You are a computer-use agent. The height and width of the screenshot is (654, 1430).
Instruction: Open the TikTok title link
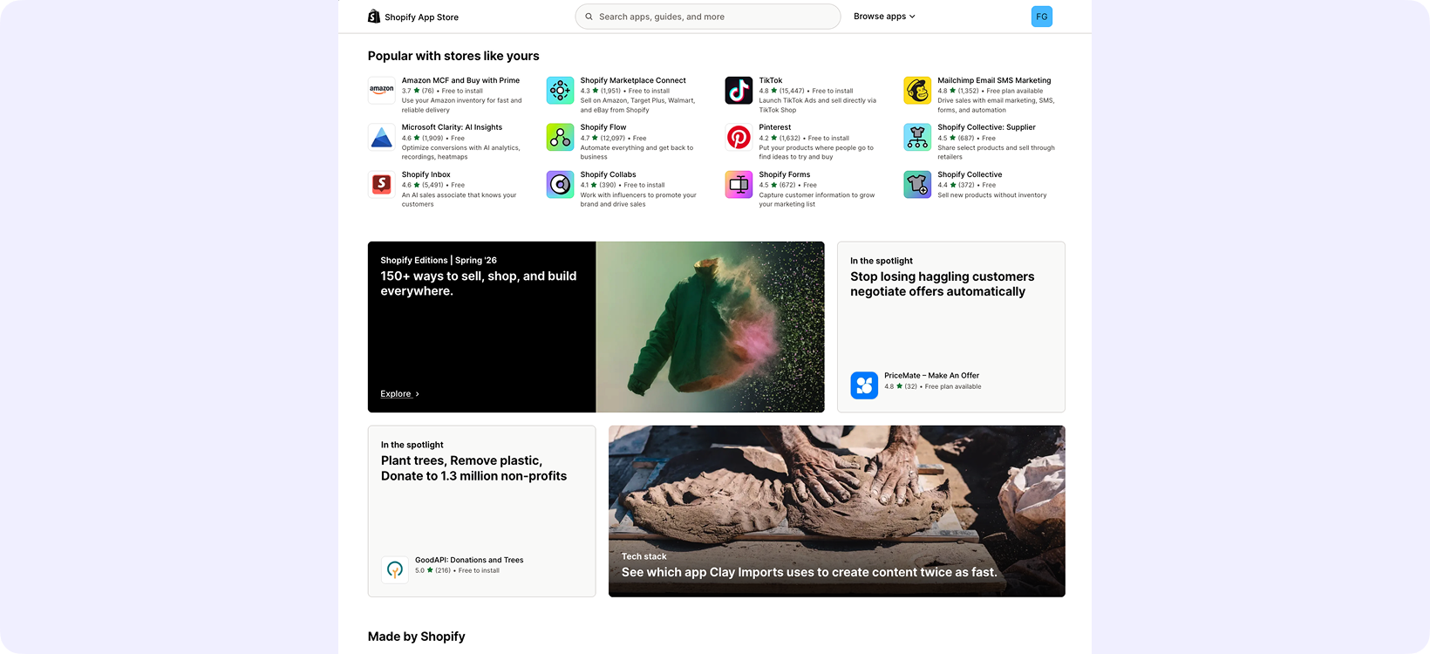coord(771,80)
